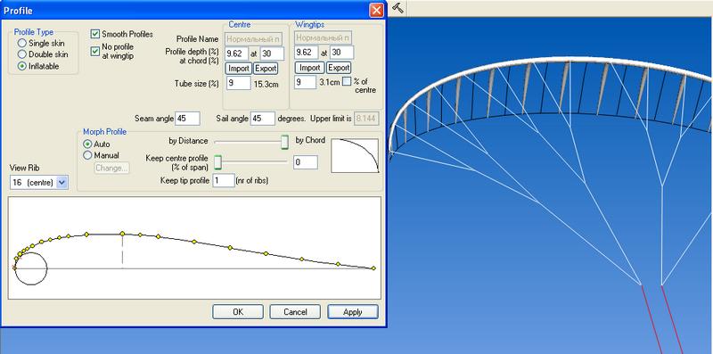The height and width of the screenshot is (354, 713).
Task: Select the Single skin profile type
Action: (x=21, y=43)
